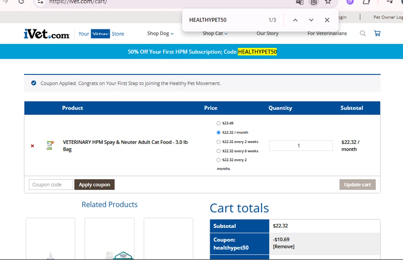Click the "Coupon Applied" notice text
403x260 pixels.
pyautogui.click(x=131, y=83)
